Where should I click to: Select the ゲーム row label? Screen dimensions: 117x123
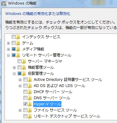pyautogui.click(x=28, y=43)
